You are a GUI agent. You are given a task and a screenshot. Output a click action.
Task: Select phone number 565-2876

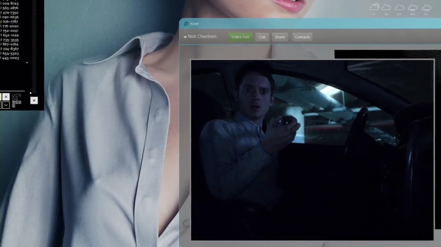(10, 8)
